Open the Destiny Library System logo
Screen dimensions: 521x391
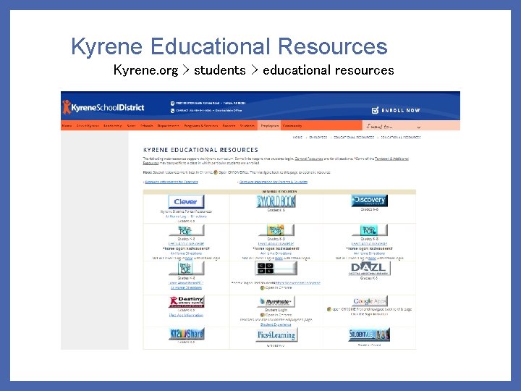tap(186, 302)
